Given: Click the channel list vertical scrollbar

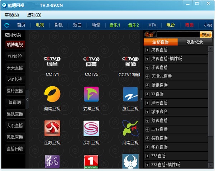Looking at the screenshot, I should point(211,108).
